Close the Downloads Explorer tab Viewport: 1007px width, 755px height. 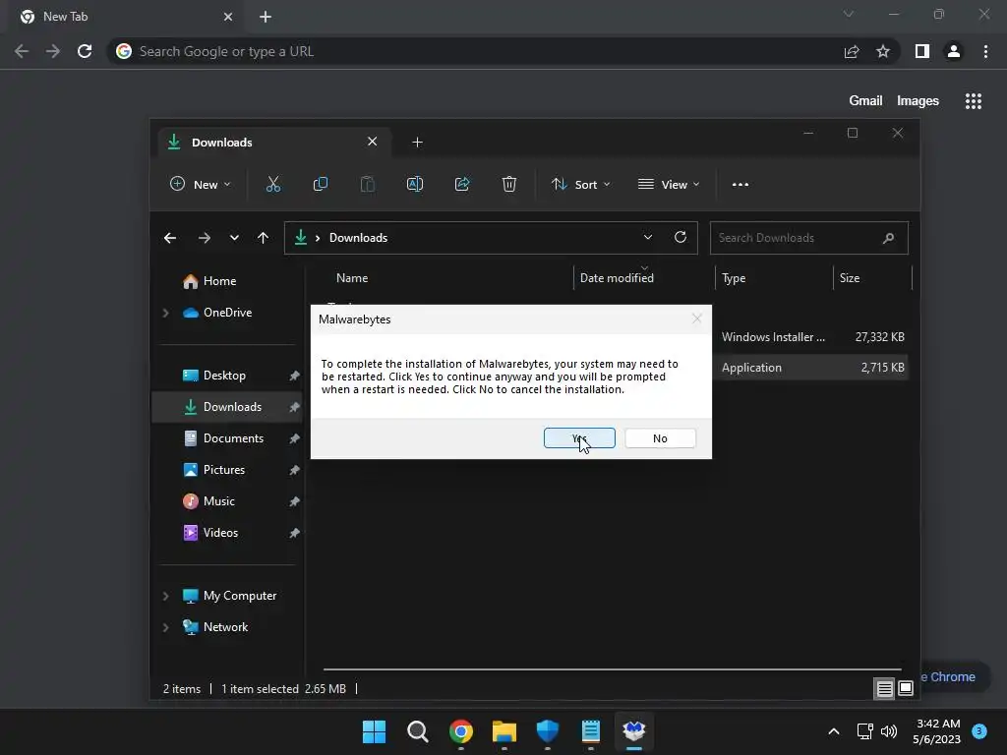(372, 142)
